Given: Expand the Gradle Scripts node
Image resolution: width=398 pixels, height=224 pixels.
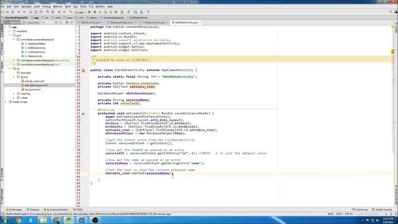Looking at the screenshot, I should 6,102.
